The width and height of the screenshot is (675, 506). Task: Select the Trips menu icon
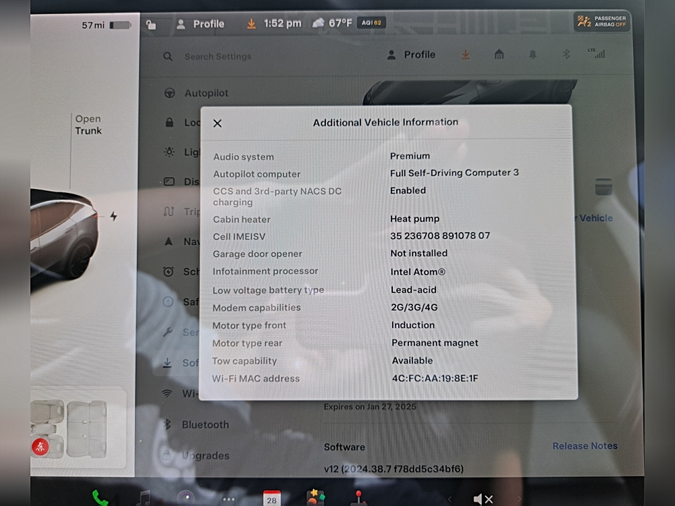pyautogui.click(x=169, y=211)
